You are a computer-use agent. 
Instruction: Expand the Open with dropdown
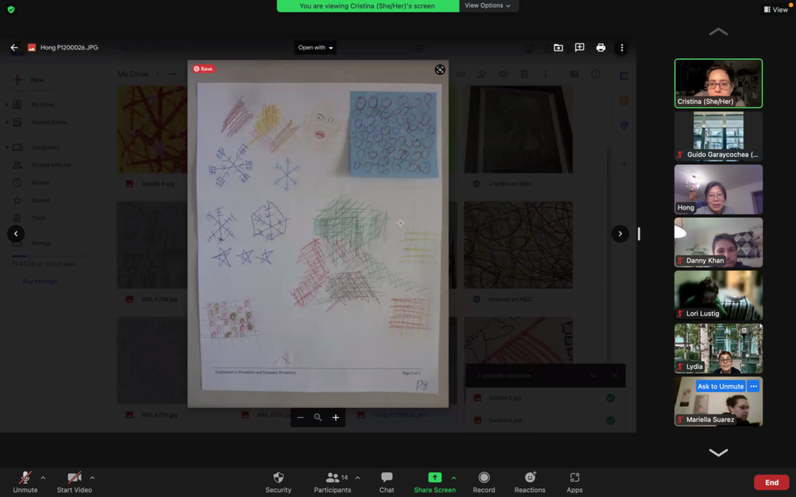(316, 47)
